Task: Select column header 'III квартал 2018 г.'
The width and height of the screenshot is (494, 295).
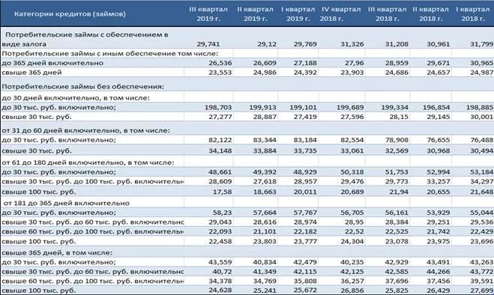Action: pyautogui.click(x=388, y=14)
